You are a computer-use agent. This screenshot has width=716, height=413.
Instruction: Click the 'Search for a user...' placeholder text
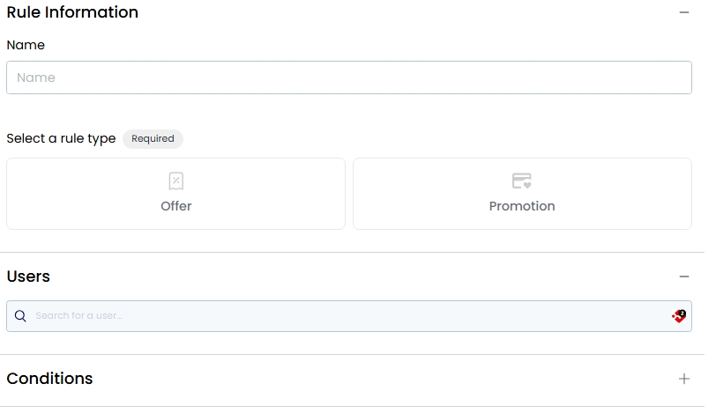click(78, 316)
